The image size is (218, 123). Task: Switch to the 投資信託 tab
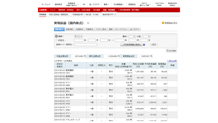[69, 29]
